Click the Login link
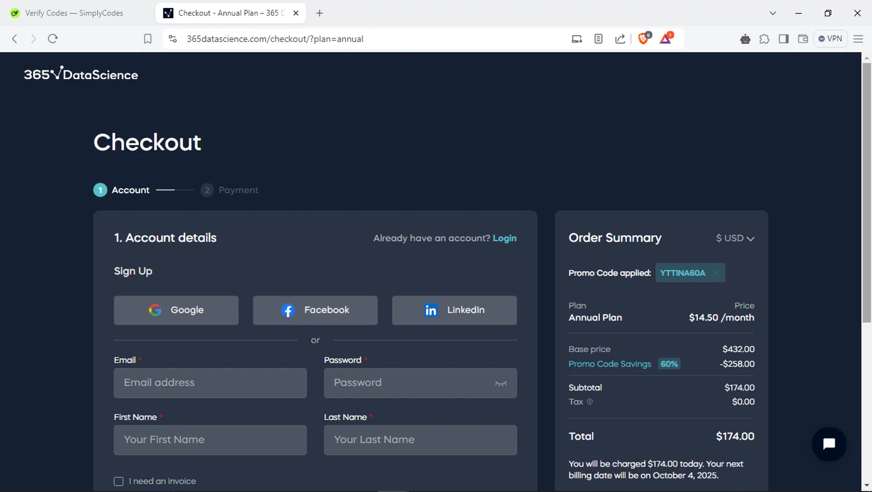Viewport: 872px width, 492px height. (x=505, y=238)
